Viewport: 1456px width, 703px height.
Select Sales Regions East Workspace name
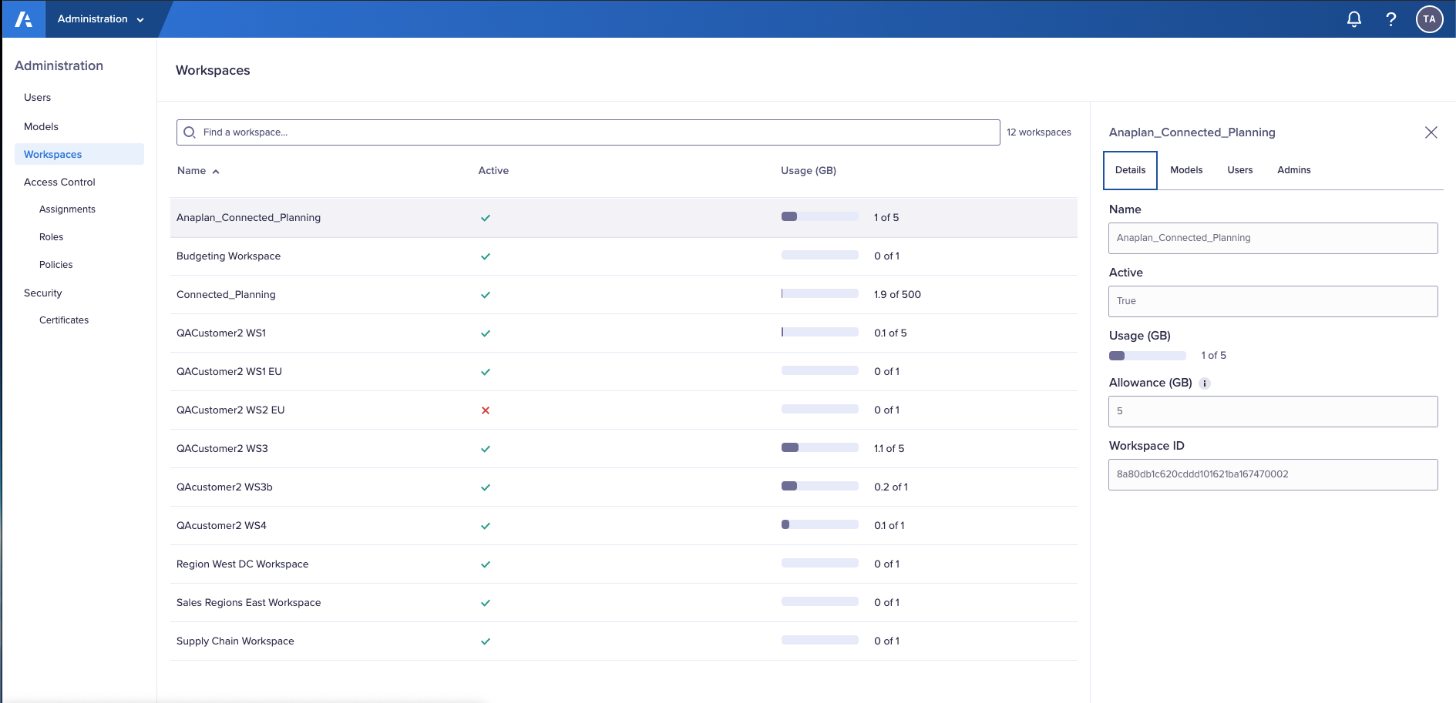point(248,603)
